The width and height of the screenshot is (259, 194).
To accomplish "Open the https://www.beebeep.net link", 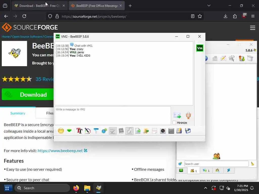I will click(60, 151).
